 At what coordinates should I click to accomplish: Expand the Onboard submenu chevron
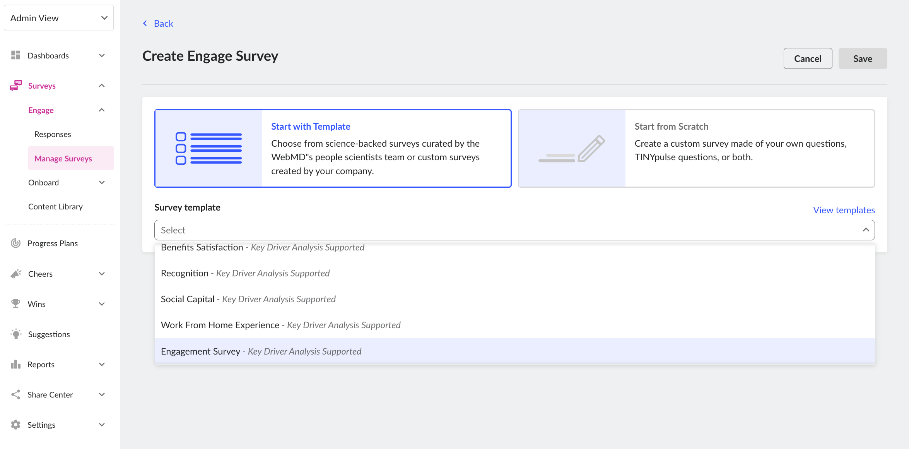point(102,182)
